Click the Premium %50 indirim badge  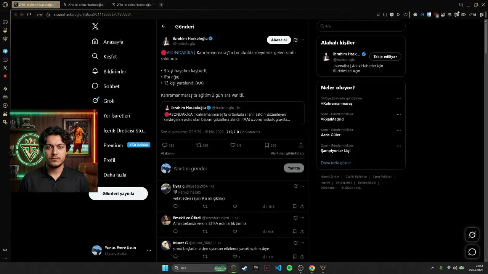139,145
